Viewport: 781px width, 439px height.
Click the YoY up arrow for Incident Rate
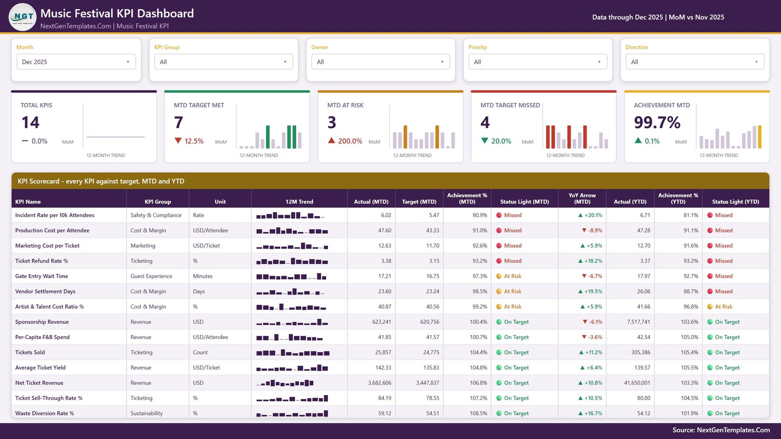pos(580,215)
